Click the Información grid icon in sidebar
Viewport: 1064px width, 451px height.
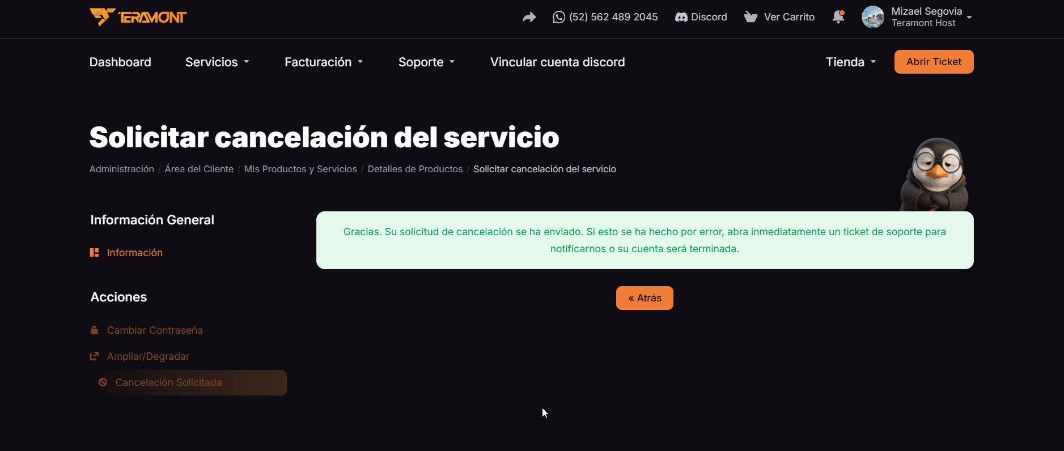coord(94,253)
